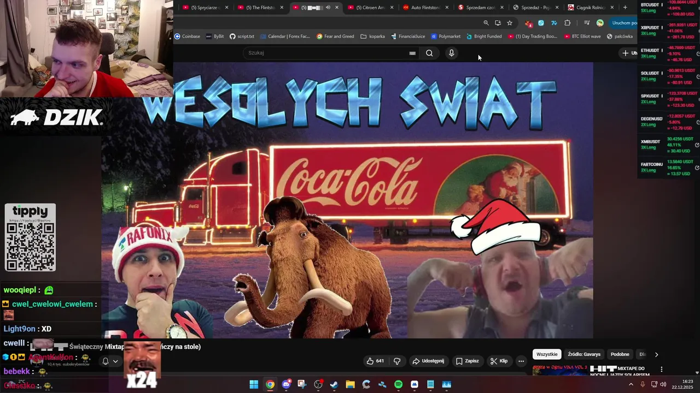Viewport: 700px width, 393px height.
Task: Like the video with 641 likes
Action: (375, 361)
